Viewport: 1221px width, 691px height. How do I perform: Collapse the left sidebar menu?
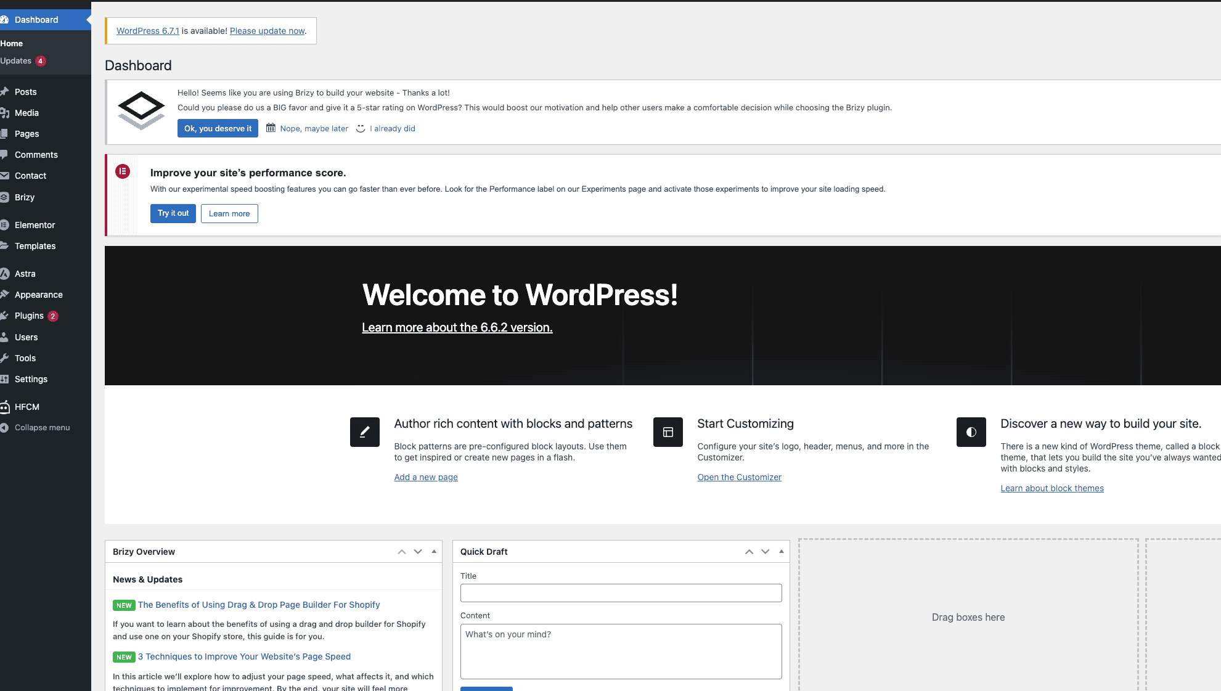[x=42, y=427]
